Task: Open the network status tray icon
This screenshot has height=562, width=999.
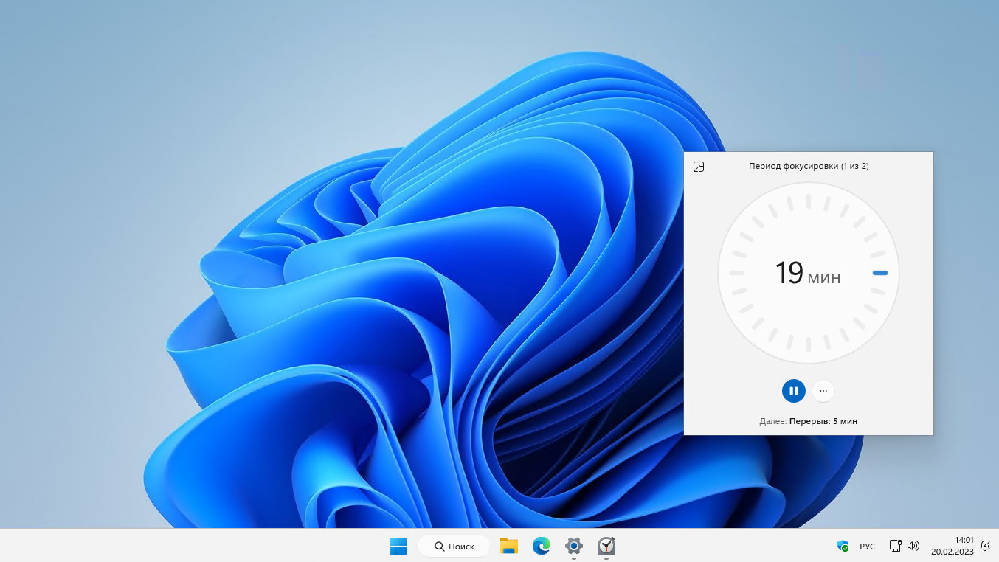Action: coord(895,546)
